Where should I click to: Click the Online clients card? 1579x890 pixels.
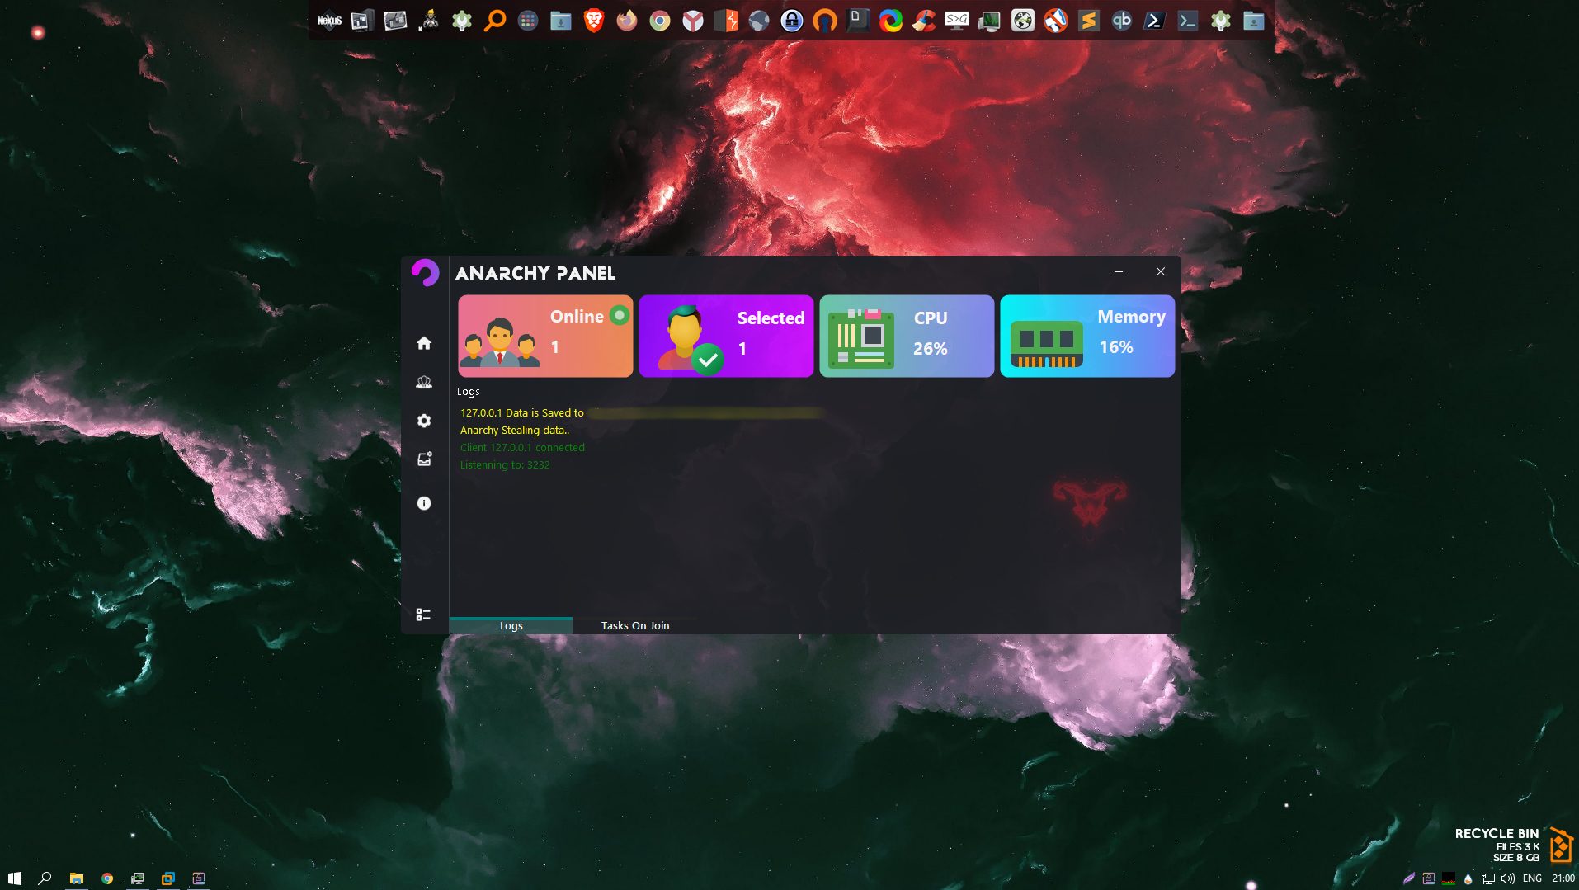(545, 336)
